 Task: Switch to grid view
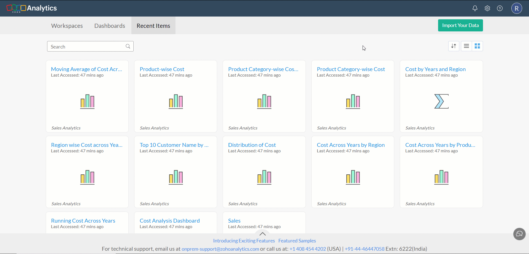click(x=477, y=46)
